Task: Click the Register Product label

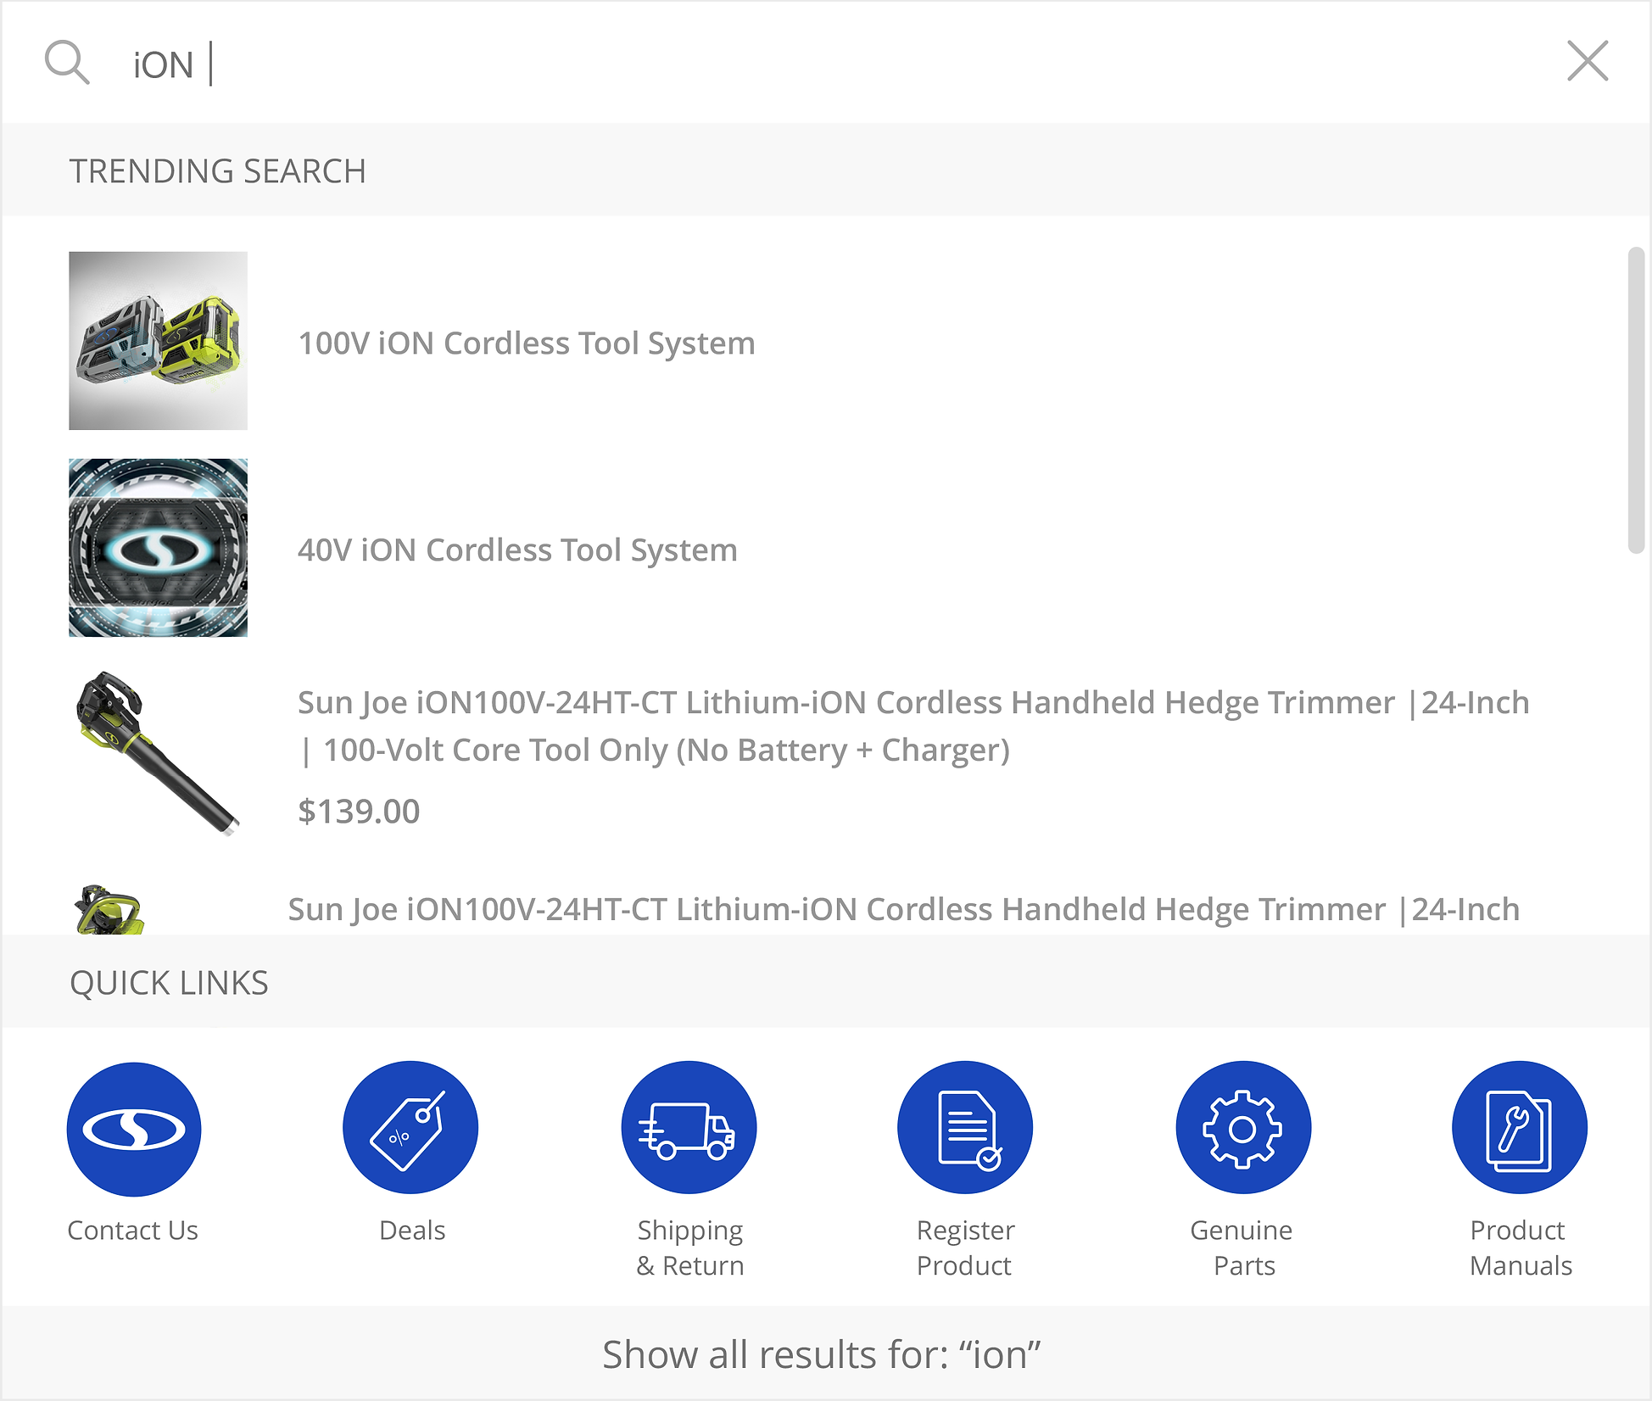Action: coord(965,1248)
